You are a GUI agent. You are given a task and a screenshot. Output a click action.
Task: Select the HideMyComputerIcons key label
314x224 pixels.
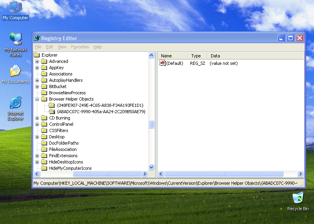(70, 168)
